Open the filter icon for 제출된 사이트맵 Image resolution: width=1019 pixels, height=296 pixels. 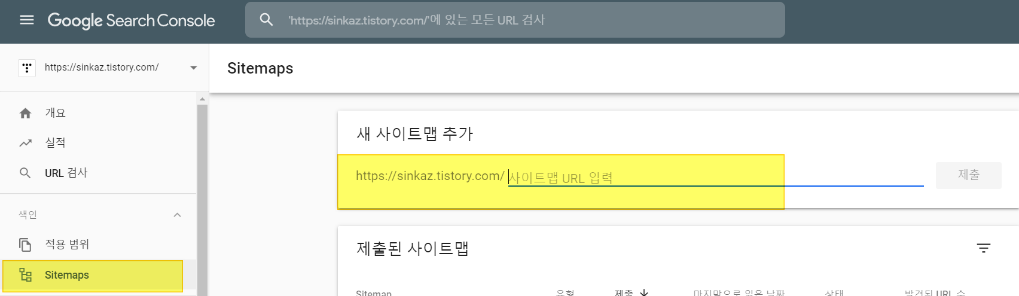coord(984,248)
